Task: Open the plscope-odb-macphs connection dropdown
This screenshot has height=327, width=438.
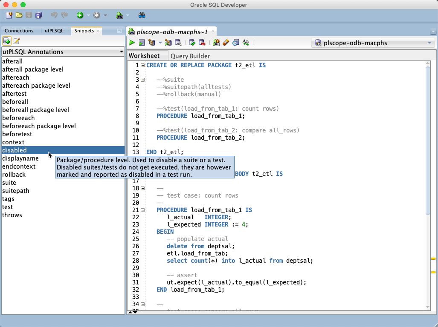Action: click(x=429, y=43)
